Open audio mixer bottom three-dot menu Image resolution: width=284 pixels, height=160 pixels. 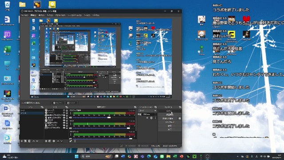point(75,141)
